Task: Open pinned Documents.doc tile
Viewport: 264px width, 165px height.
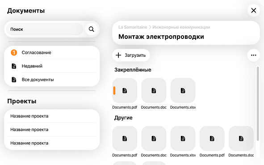Action: pyautogui.click(x=154, y=90)
